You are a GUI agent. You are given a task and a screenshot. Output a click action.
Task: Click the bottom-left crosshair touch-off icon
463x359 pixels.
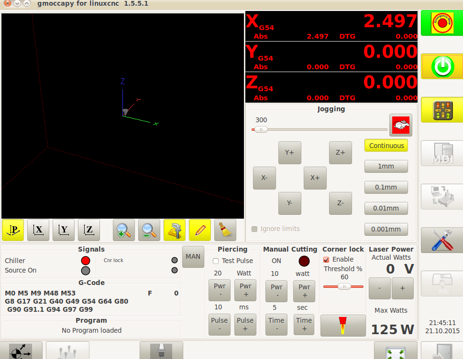(x=21, y=351)
